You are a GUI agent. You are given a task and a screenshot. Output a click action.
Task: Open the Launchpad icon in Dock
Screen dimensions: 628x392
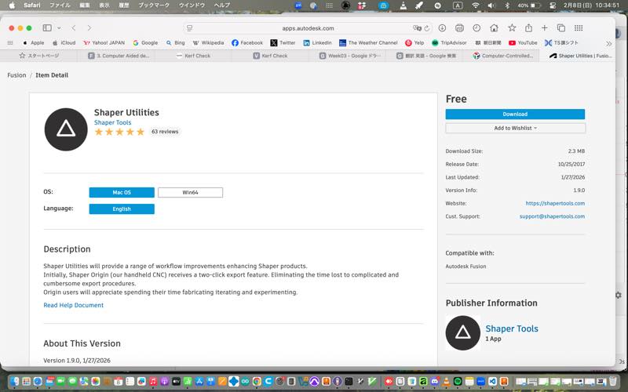click(27, 381)
